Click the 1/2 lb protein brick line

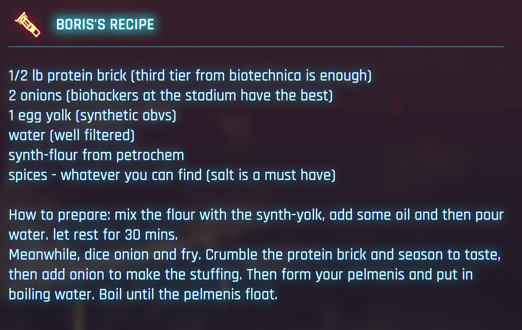coord(190,76)
